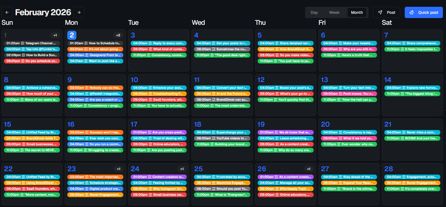Open "Explore new horizo" post

point(412,88)
